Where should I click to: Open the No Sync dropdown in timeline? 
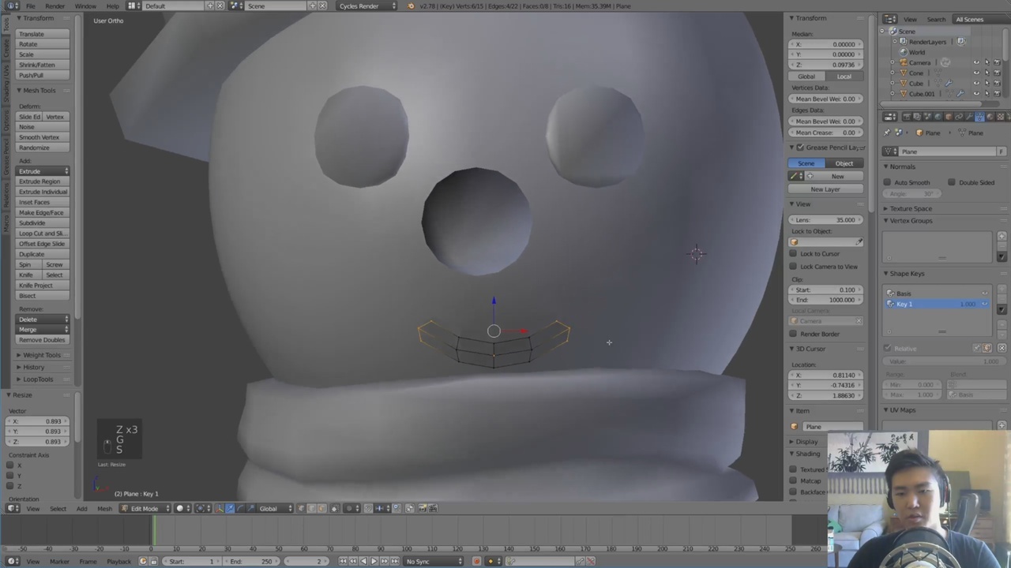click(x=431, y=561)
